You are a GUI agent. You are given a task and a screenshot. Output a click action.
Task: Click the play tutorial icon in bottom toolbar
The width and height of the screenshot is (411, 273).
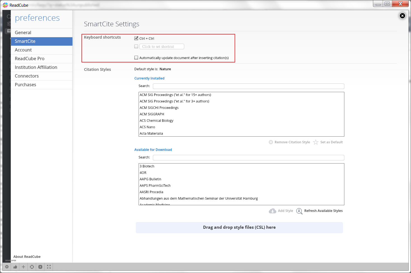coord(40,267)
